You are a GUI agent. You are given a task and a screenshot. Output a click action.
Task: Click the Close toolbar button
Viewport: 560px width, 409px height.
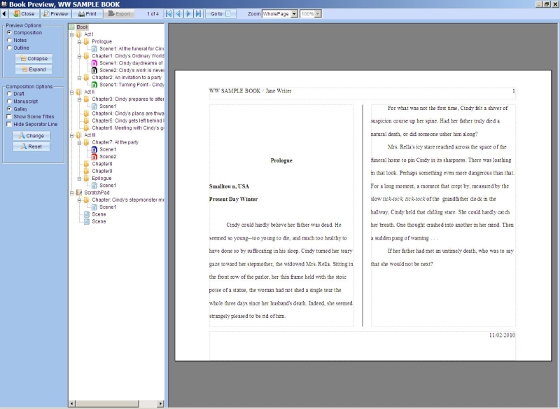[24, 14]
